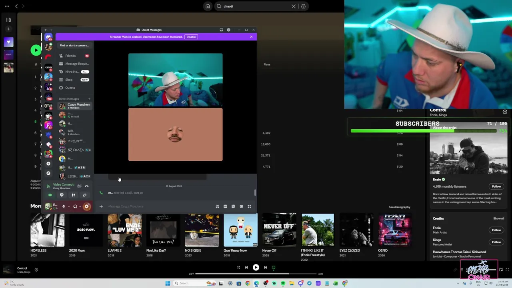Screen dimensions: 512x288
Task: Open sticker picker in Discord chat
Action: (x=233, y=206)
